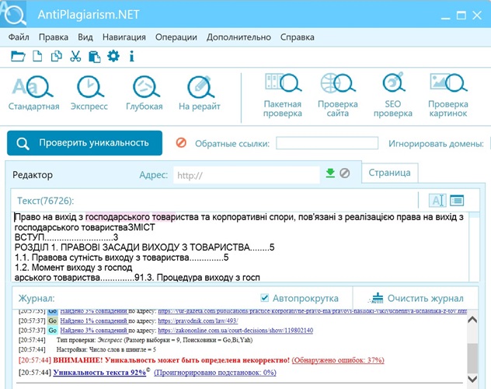The image size is (491, 389).
Task: Maximize the AntiPlagiarism.NET window
Action: (461, 15)
